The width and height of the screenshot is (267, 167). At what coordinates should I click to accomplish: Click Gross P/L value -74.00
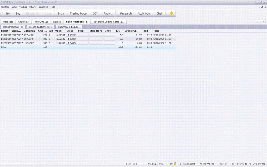click(138, 35)
